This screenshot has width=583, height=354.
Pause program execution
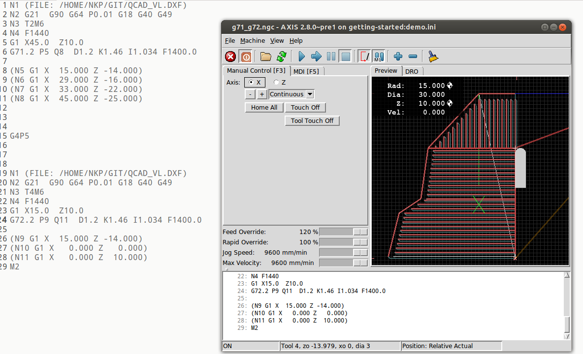(331, 57)
